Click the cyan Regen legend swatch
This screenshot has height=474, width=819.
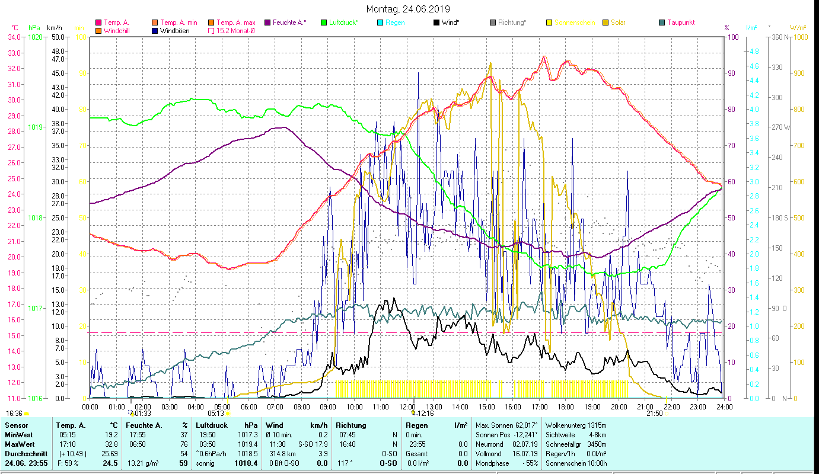click(380, 23)
